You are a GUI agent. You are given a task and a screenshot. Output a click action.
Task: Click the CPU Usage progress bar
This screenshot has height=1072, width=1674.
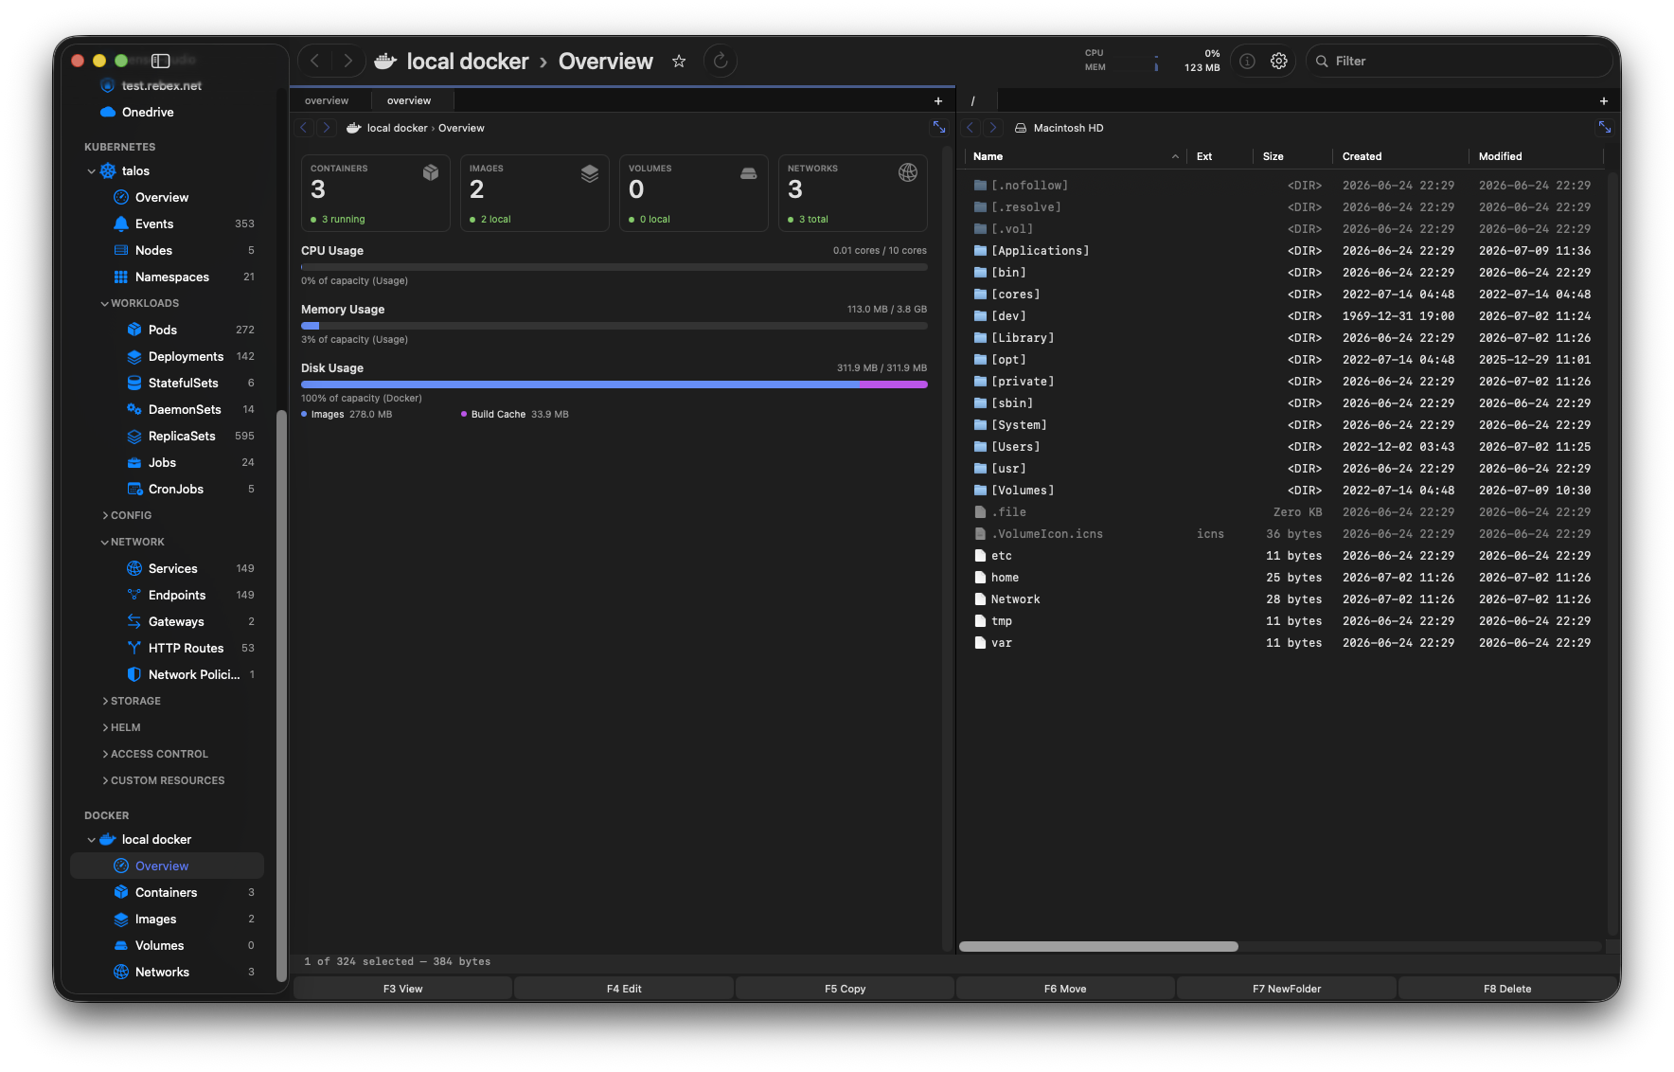pyautogui.click(x=614, y=267)
